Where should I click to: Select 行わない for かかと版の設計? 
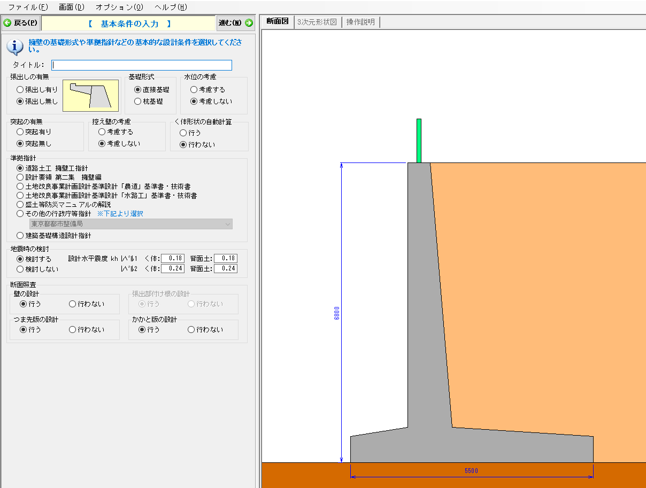(x=205, y=330)
